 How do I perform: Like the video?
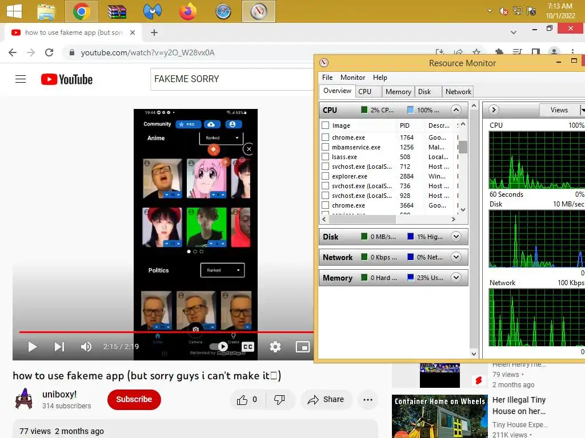pyautogui.click(x=247, y=400)
